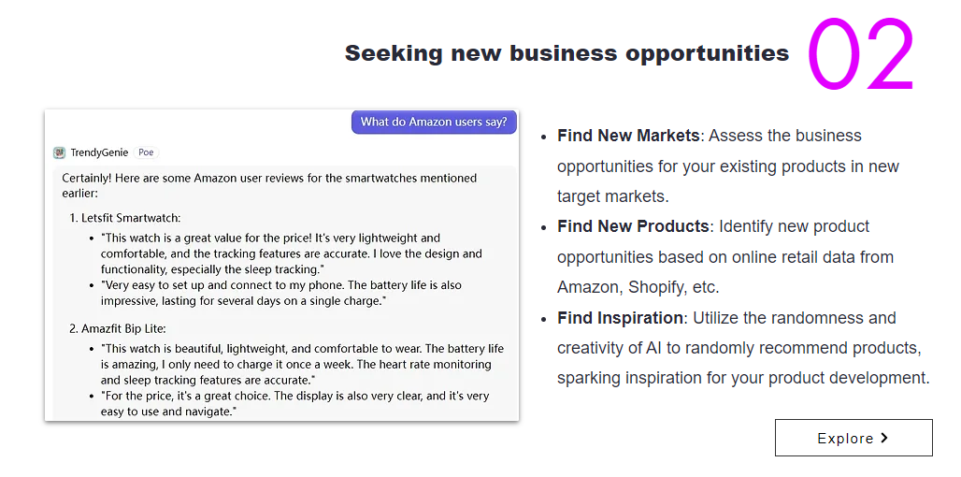Screen dimensions: 961x477
Task: Click the chevron arrow in Explore button
Action: pos(883,438)
